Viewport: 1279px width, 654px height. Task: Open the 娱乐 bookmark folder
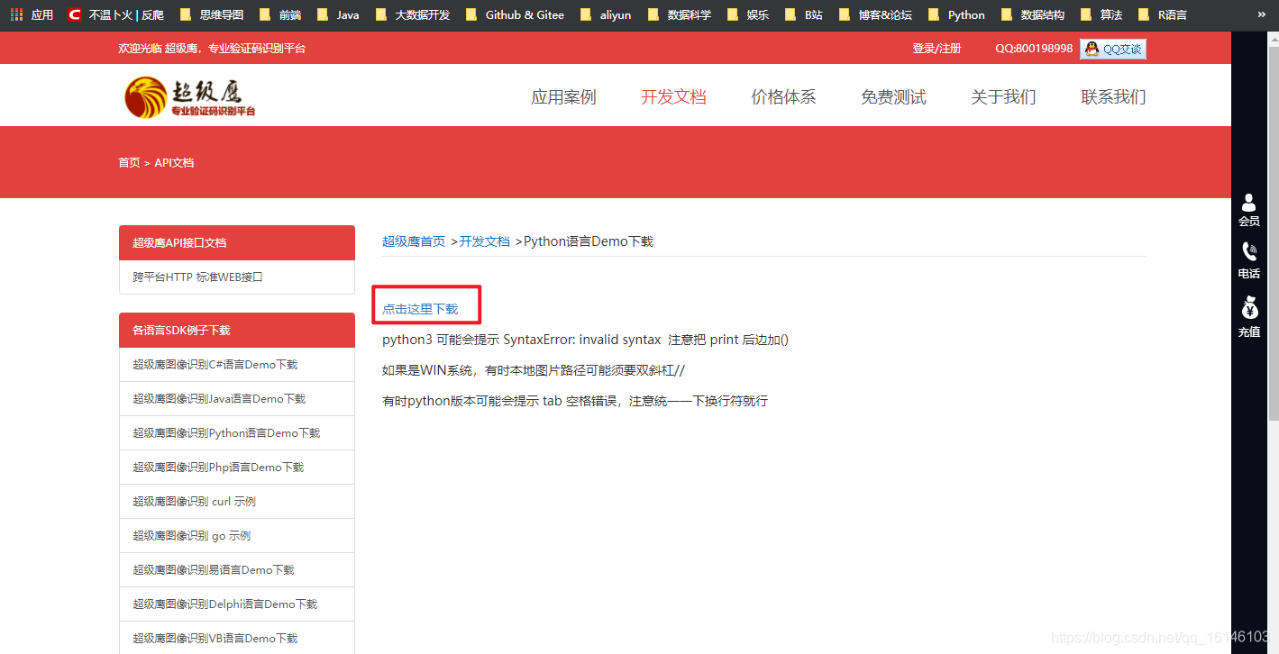click(748, 14)
